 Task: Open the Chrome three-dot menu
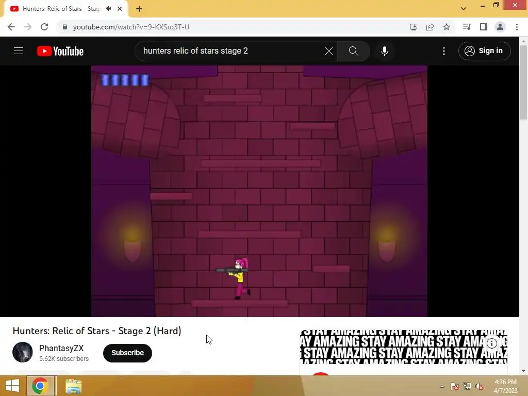pyautogui.click(x=517, y=27)
